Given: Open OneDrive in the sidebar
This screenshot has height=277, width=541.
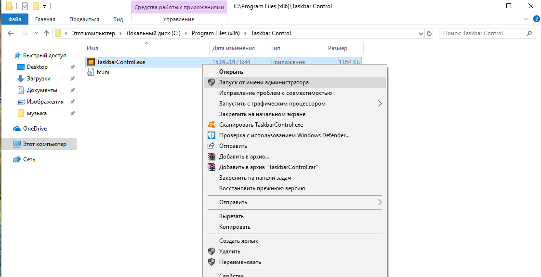Looking at the screenshot, I should tap(30, 129).
